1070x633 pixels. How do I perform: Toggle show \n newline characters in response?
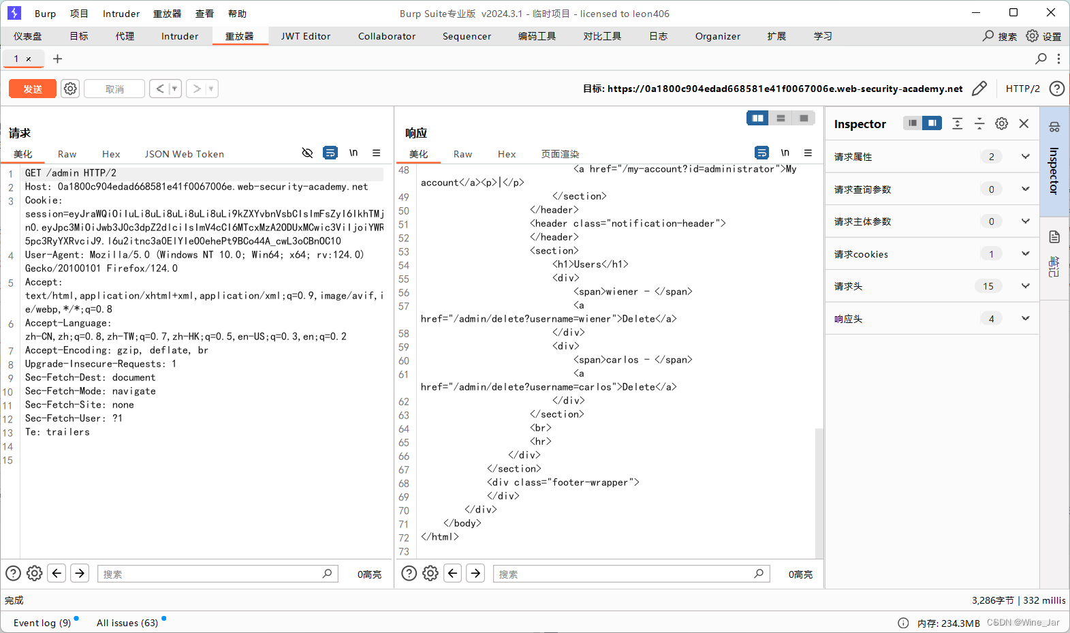click(785, 153)
